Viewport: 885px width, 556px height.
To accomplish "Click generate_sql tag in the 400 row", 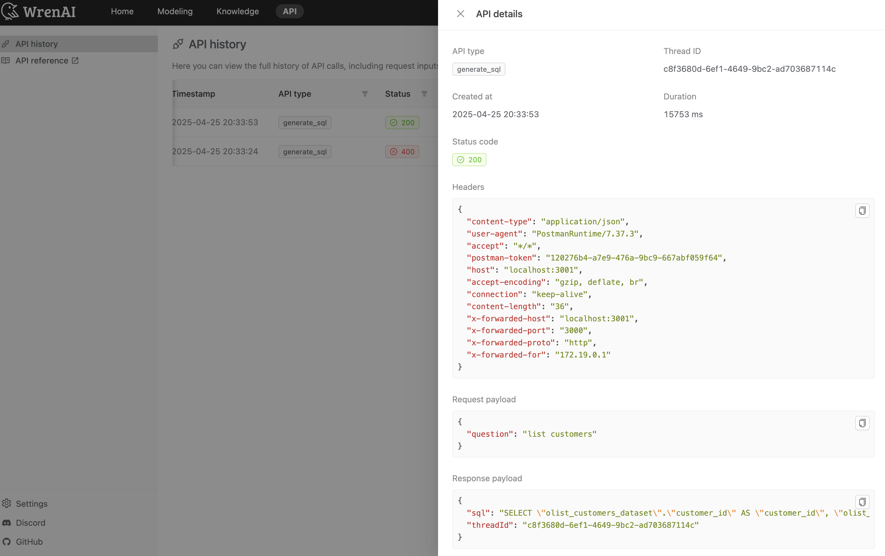I will [x=305, y=151].
